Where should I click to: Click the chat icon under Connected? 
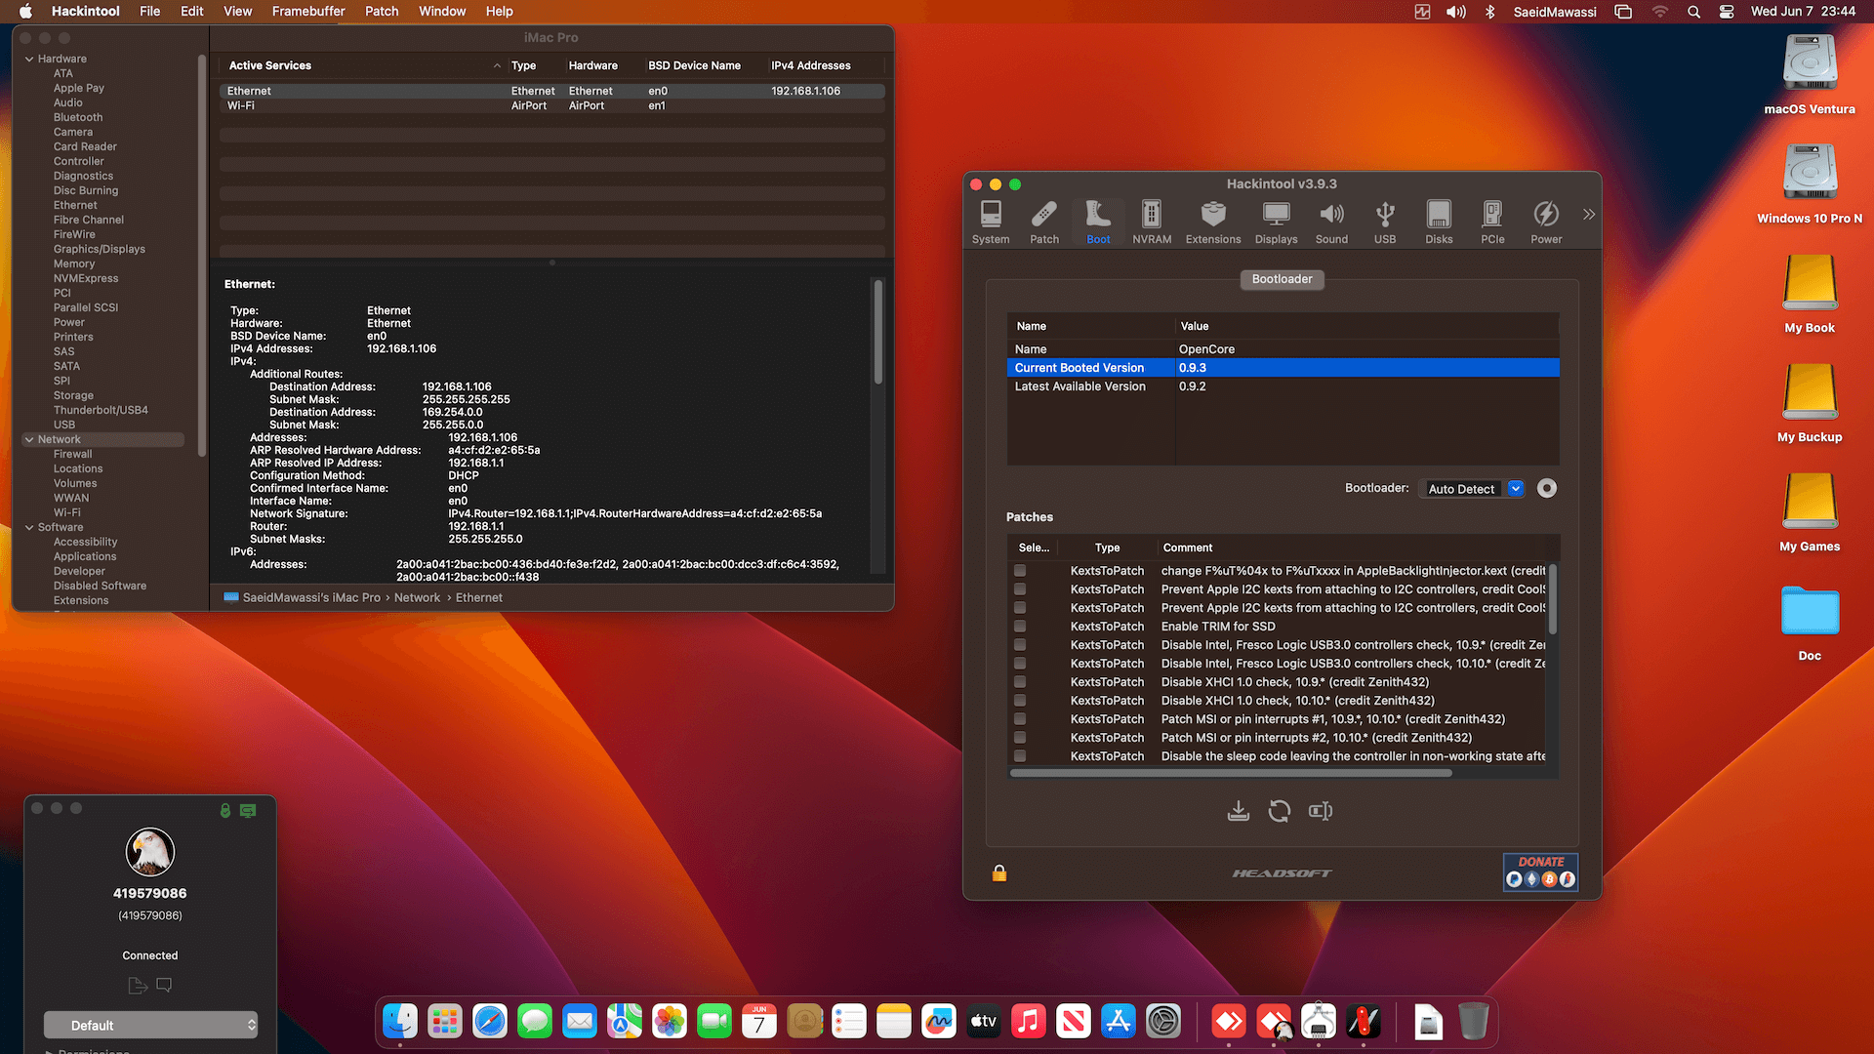coord(164,985)
